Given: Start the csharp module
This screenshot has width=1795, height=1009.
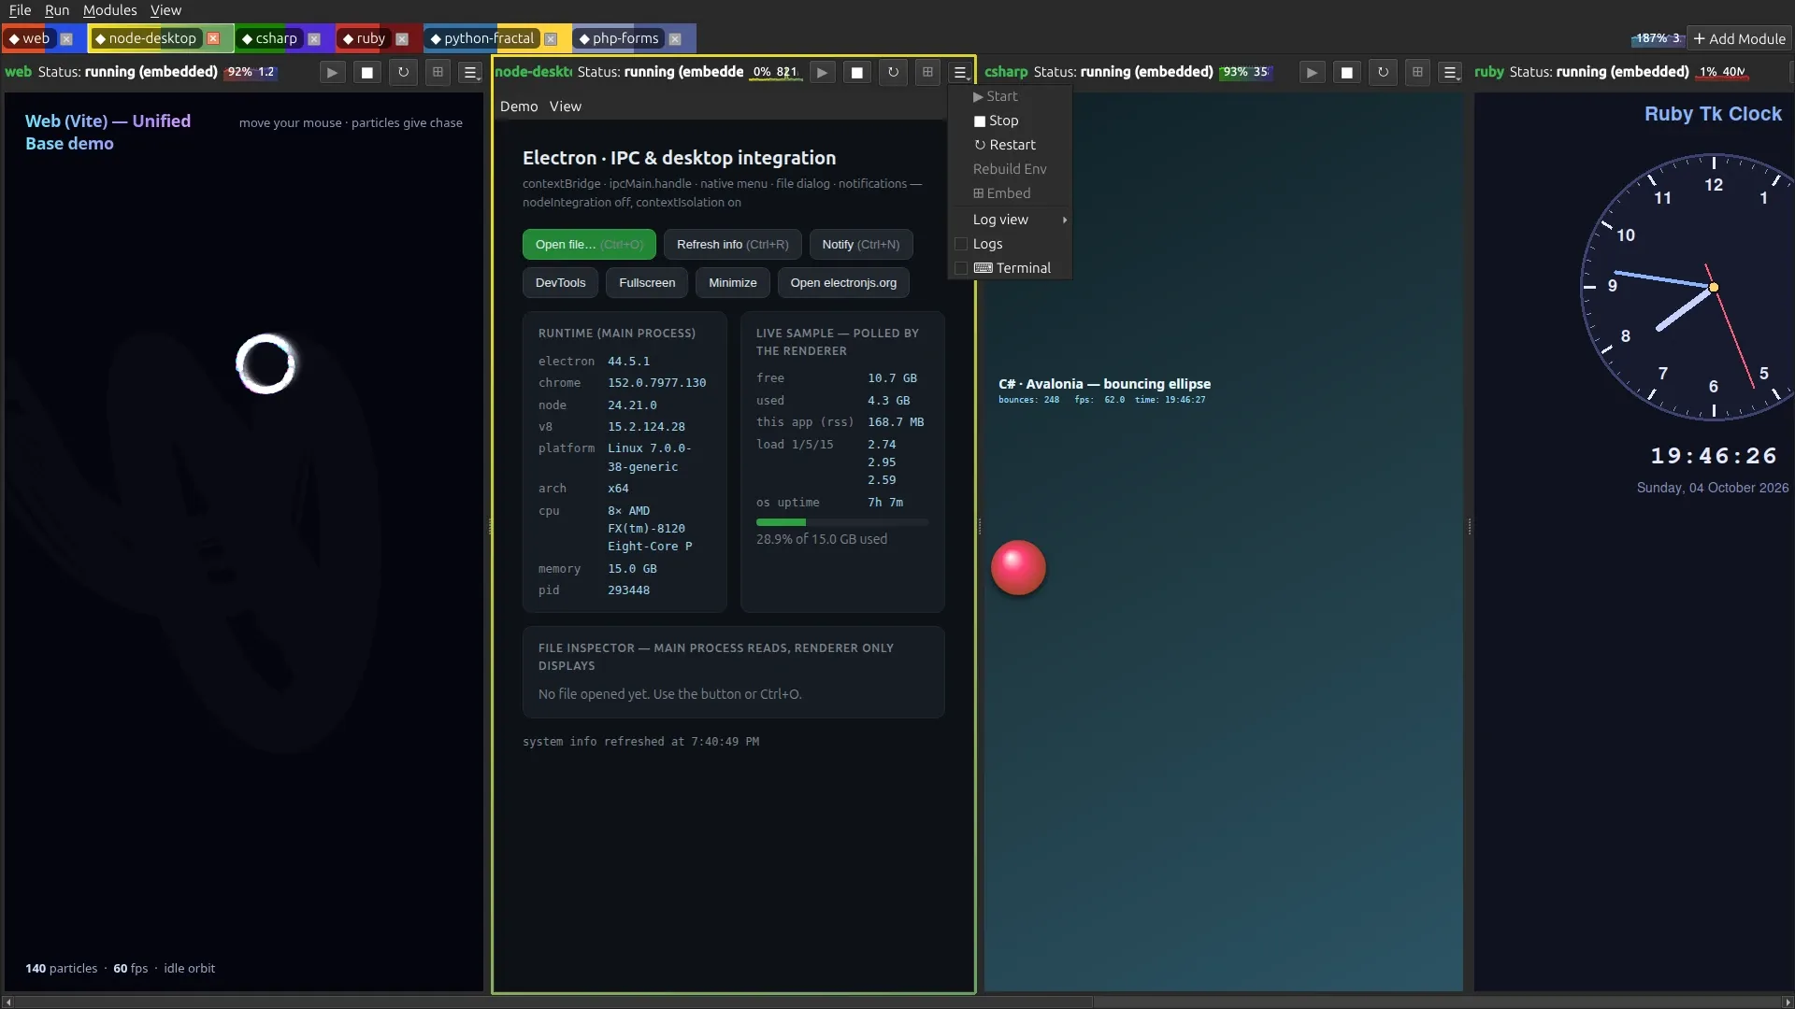Looking at the screenshot, I should [x=1312, y=72].
